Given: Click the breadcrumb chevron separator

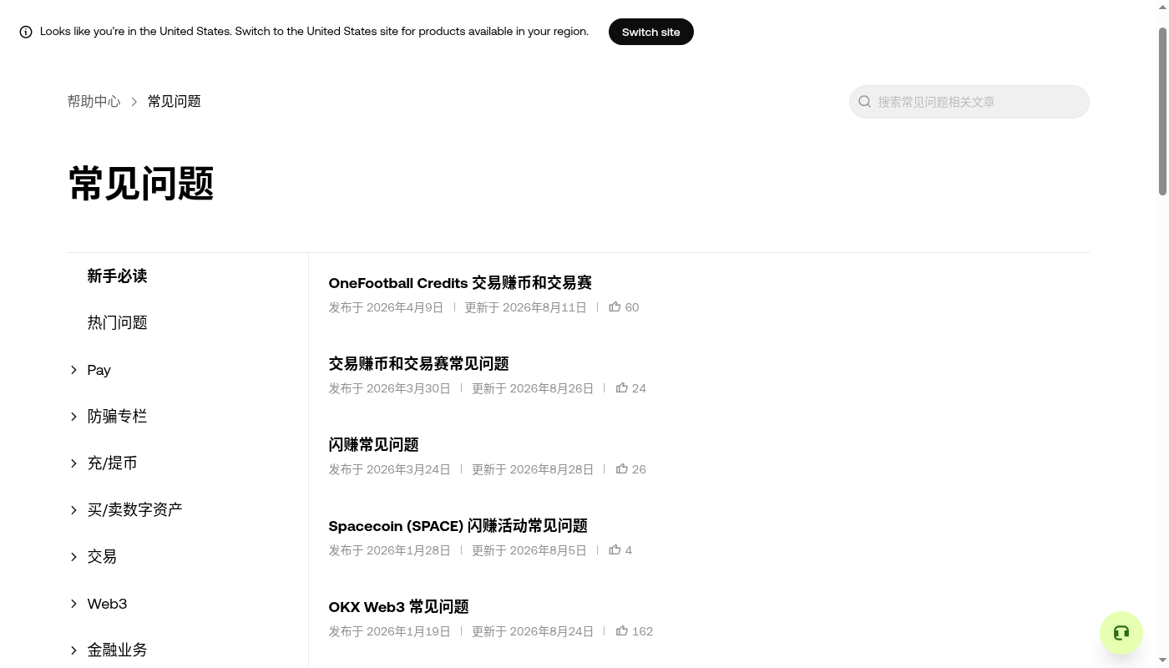Looking at the screenshot, I should (x=134, y=102).
